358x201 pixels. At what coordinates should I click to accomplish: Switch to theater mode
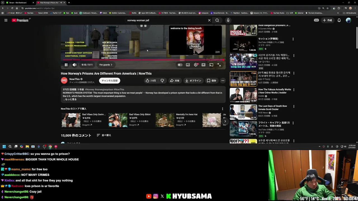pos(203,65)
